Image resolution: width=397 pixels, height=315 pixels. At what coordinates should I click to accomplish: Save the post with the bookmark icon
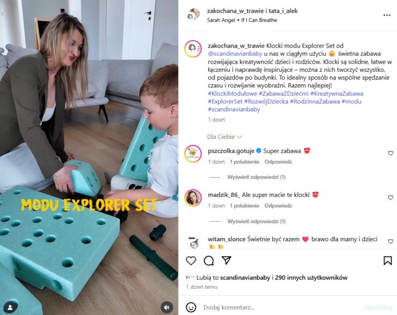[x=388, y=261]
